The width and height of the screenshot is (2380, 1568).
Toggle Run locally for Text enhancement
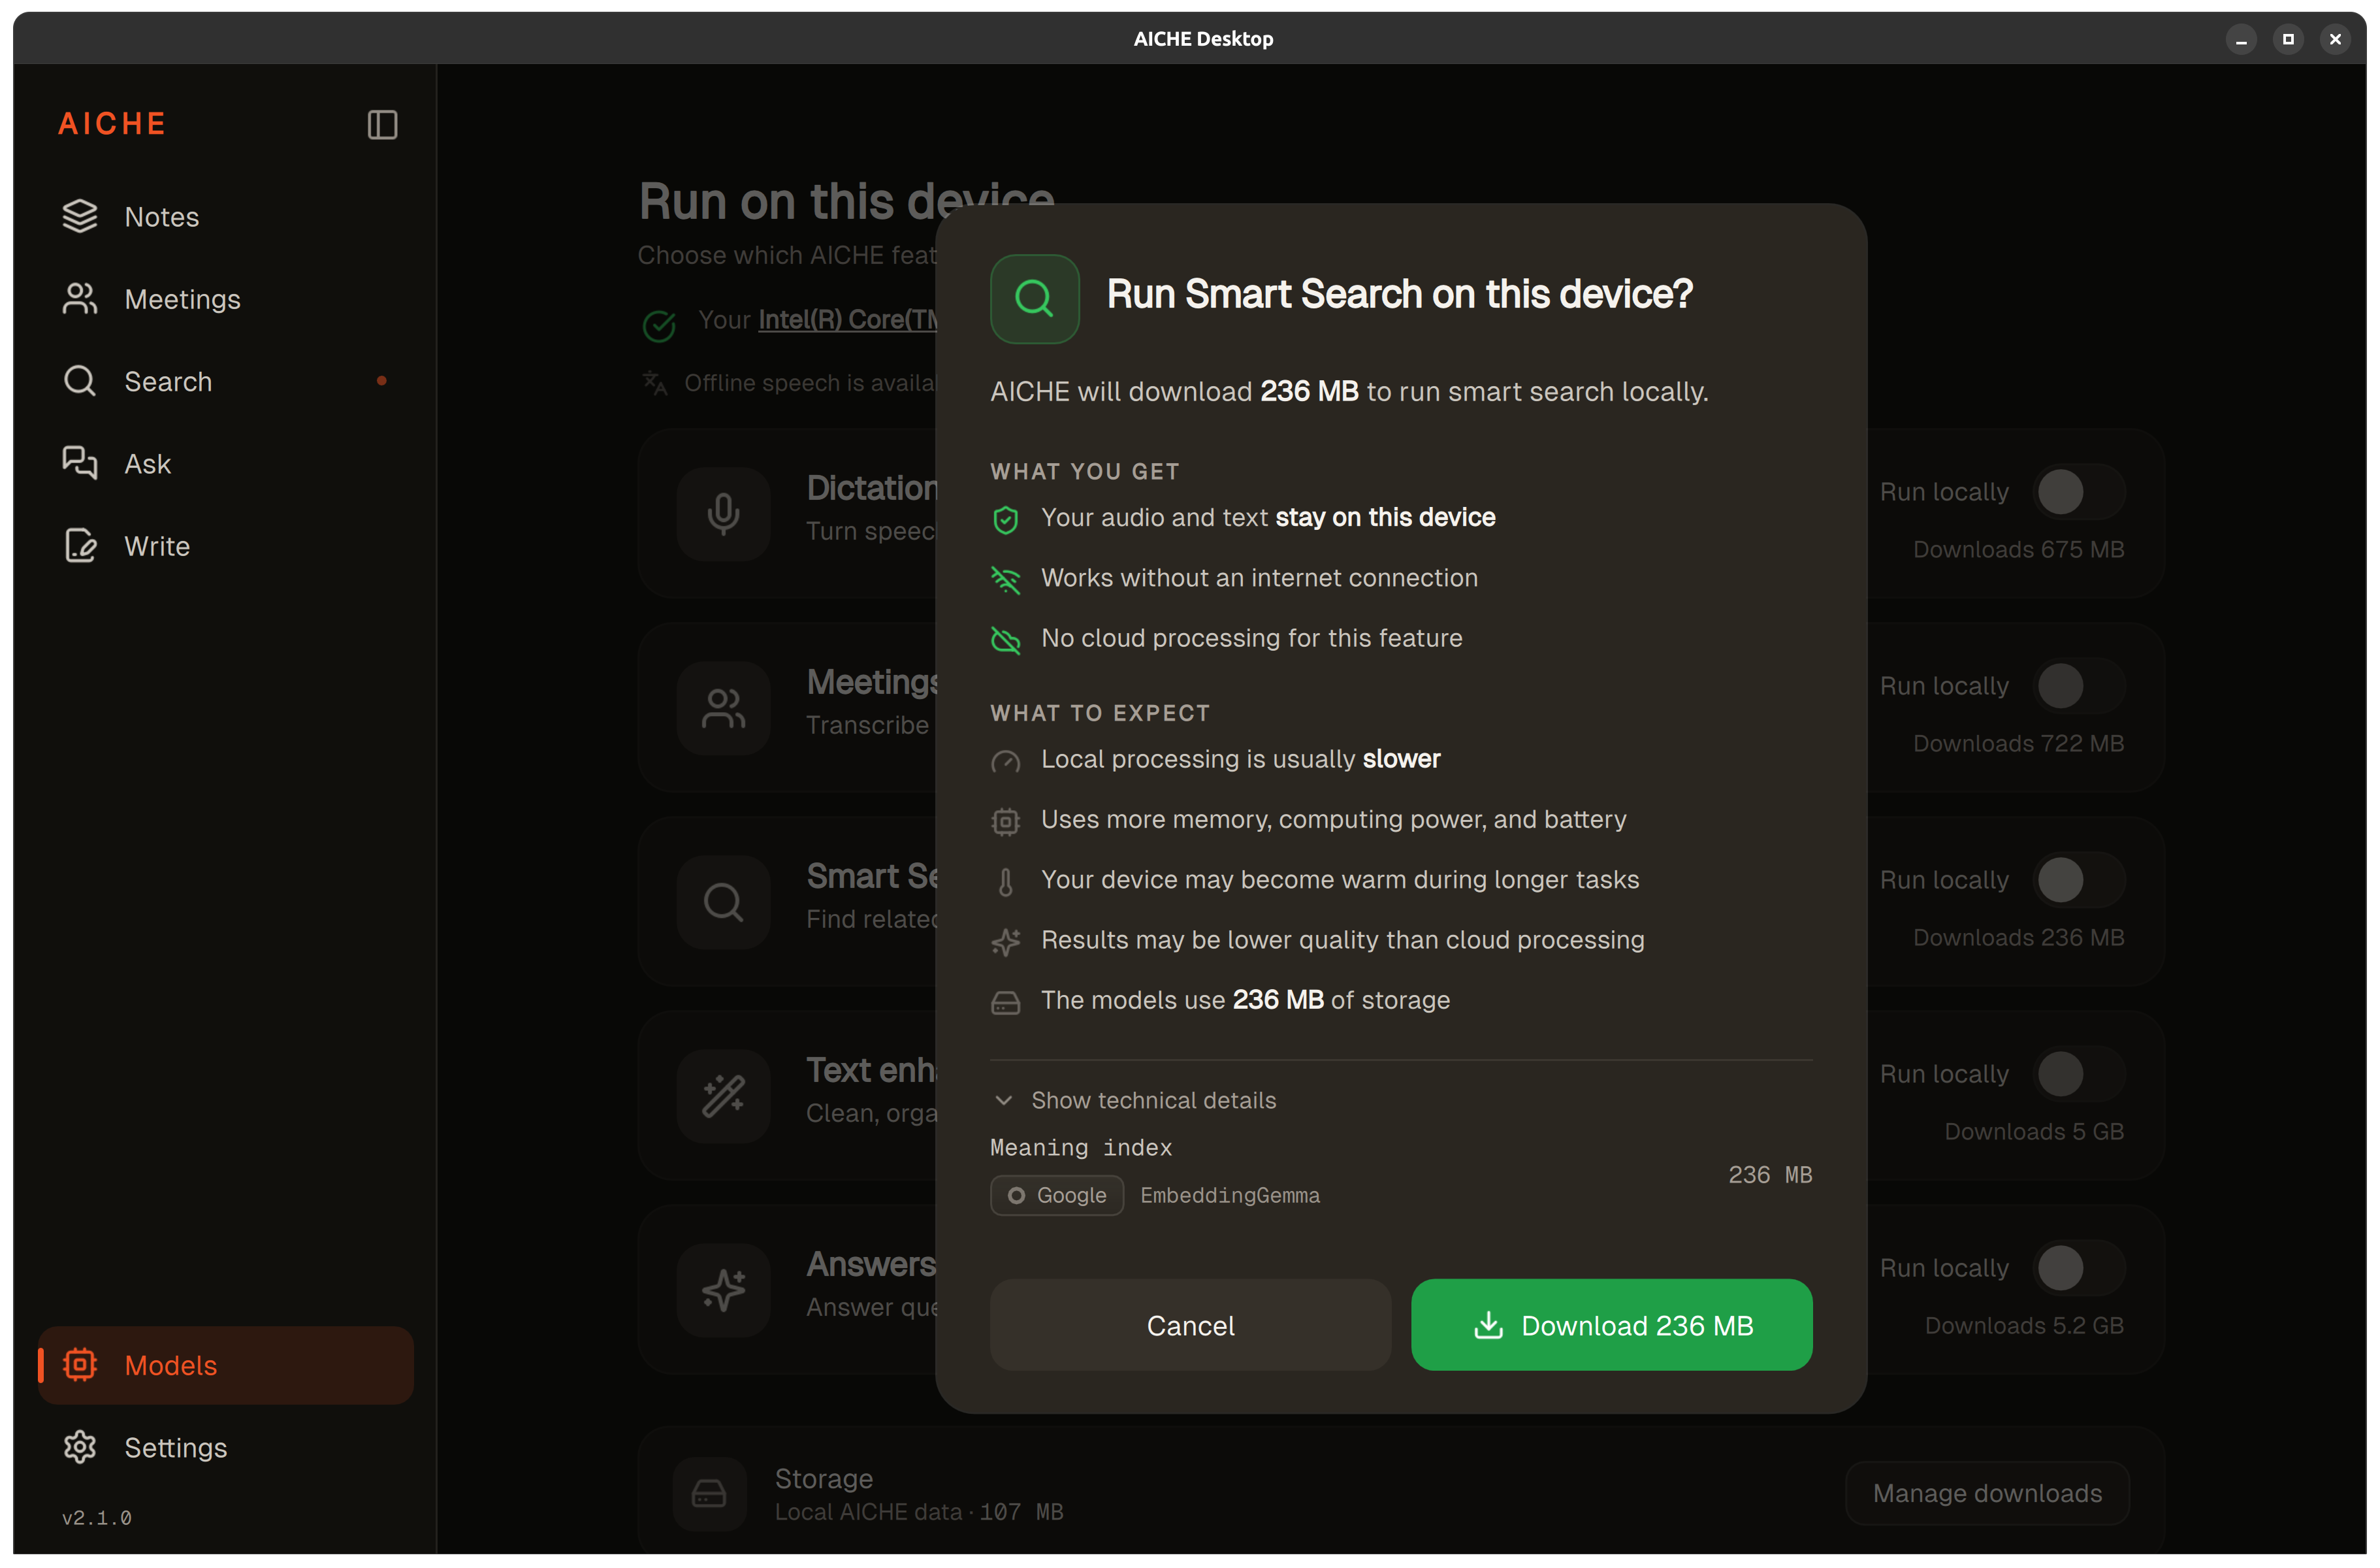click(2080, 1074)
